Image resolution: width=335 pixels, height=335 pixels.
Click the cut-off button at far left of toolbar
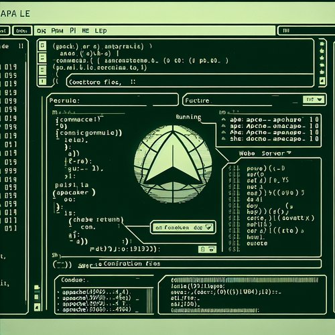coord(4,31)
